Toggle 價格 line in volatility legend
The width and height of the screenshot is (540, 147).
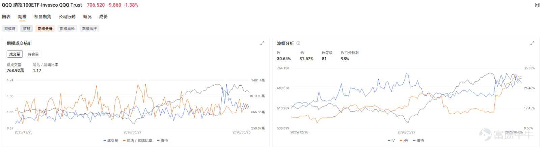418,141
